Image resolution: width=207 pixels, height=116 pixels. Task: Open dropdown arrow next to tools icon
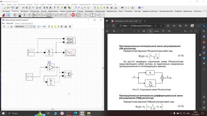point(14,26)
